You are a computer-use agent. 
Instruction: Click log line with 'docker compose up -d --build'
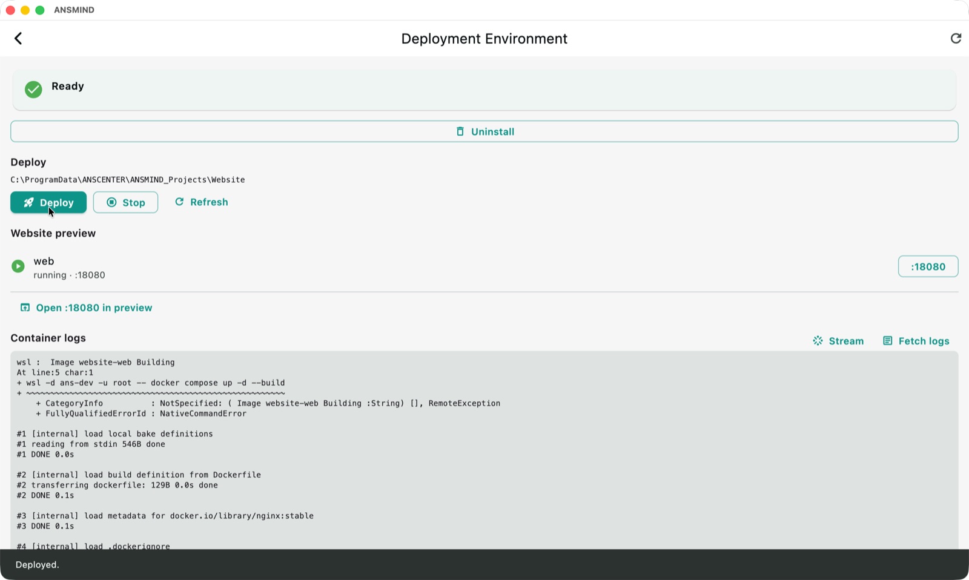pos(151,383)
